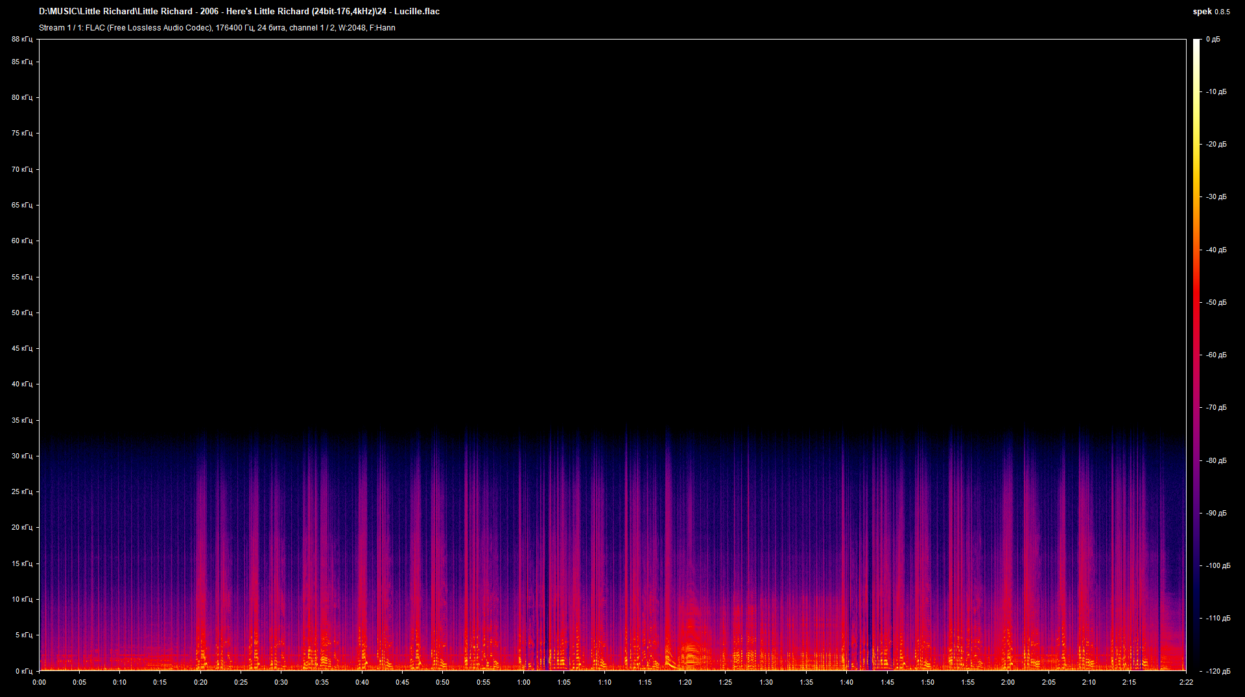Click the 20 кГц frequency axis label
The image size is (1245, 697).
(21, 527)
